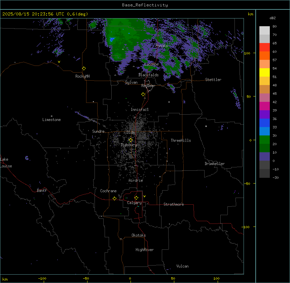Image resolution: width=290 pixels, height=283 pixels.
Task: Select the orange 57 dBZ legend band
Action: [x=264, y=55]
